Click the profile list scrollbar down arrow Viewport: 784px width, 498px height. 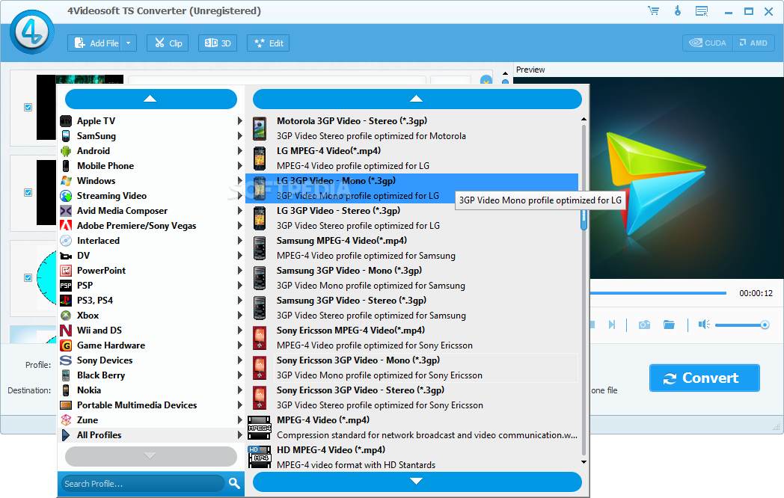(x=584, y=463)
